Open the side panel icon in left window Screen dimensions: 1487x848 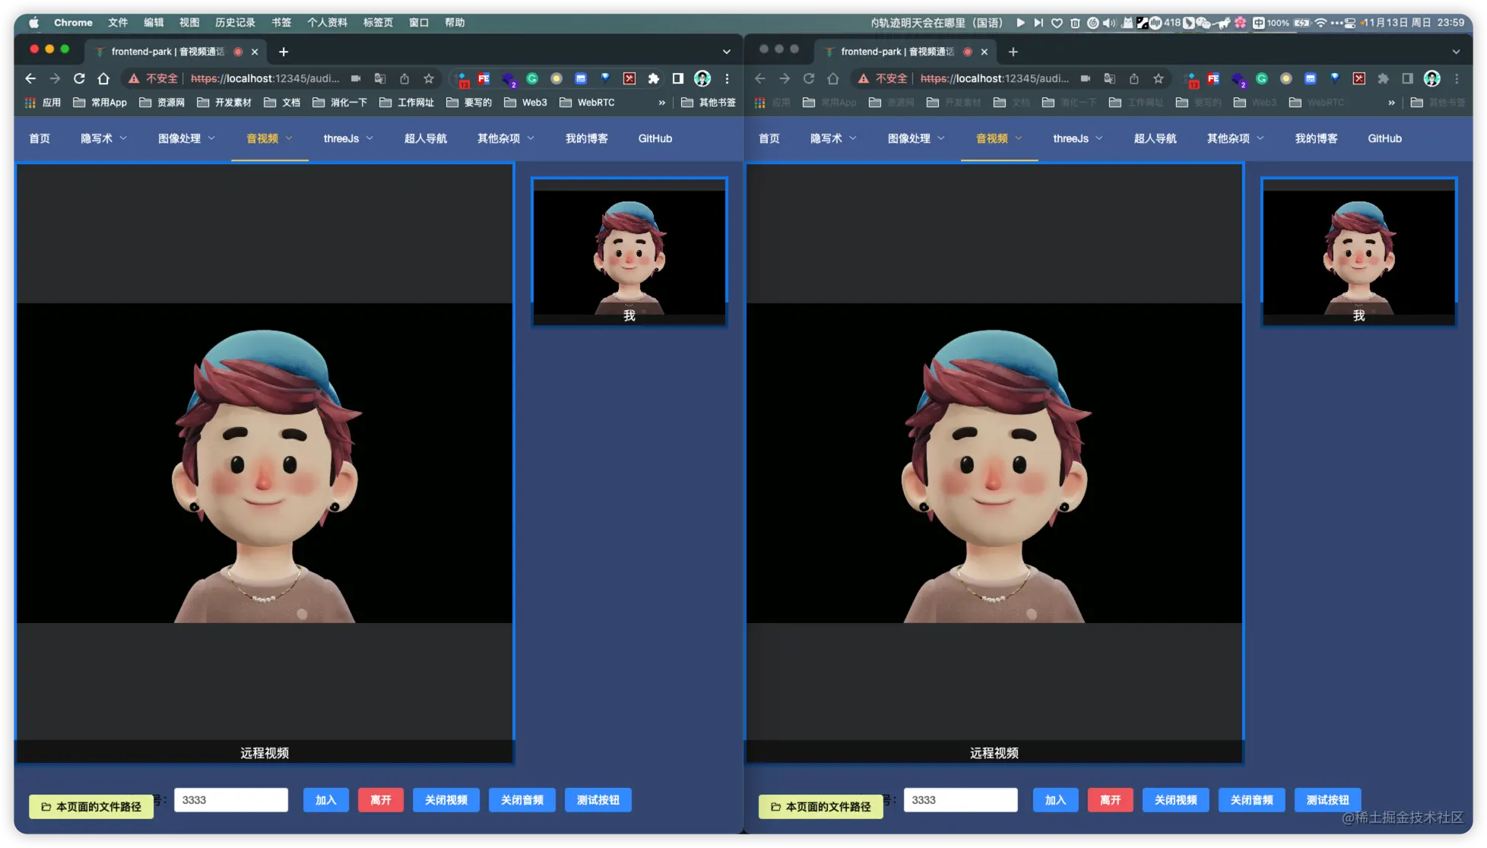tap(677, 78)
